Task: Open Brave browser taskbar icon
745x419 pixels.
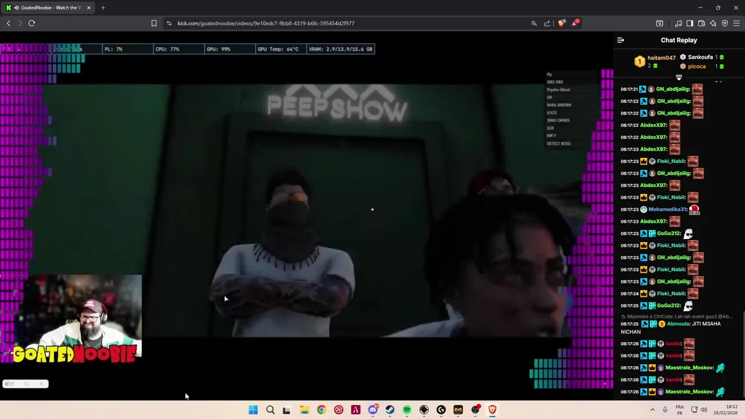Action: click(x=492, y=410)
